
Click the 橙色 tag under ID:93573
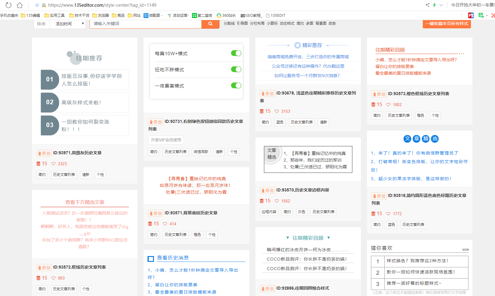tap(421, 116)
